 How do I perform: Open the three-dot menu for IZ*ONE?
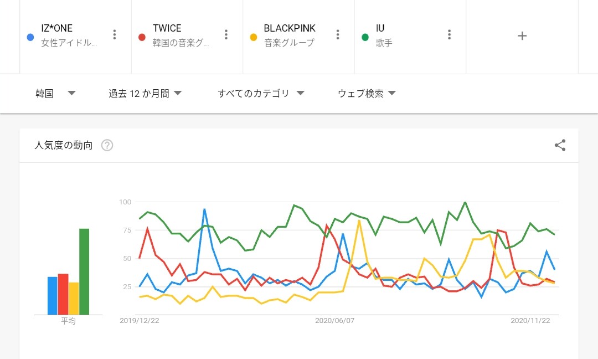click(115, 35)
